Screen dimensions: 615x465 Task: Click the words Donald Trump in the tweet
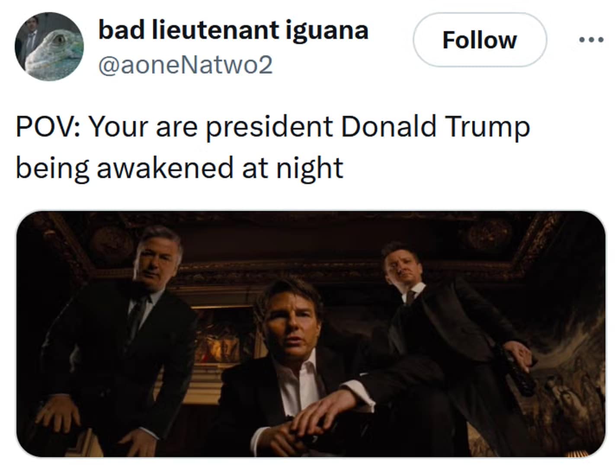[x=435, y=127]
